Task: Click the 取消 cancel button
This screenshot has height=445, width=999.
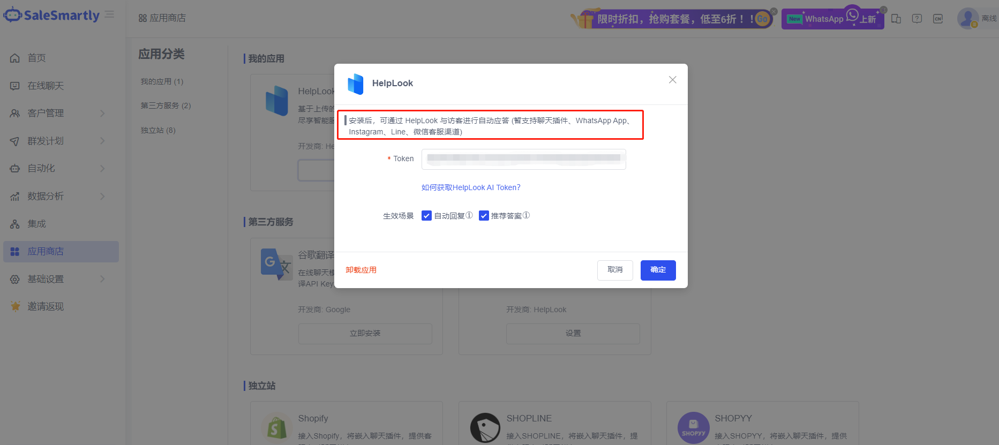Action: tap(615, 270)
